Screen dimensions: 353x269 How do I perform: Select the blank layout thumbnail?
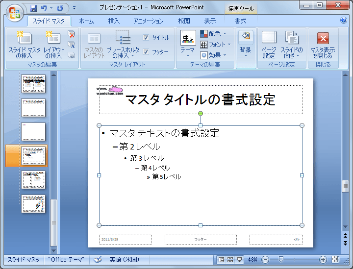tap(33, 132)
